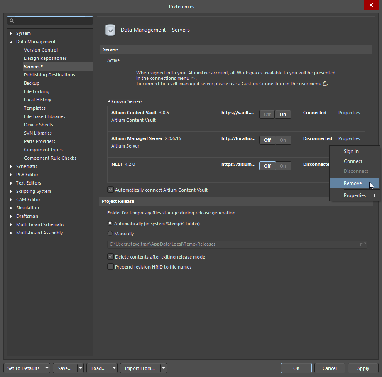Click the temporary Releases folder path field

pyautogui.click(x=237, y=244)
